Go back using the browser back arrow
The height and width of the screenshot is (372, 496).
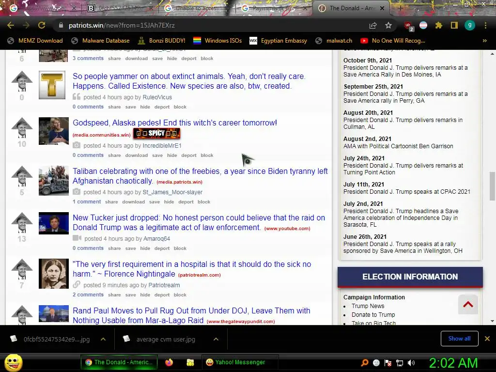[11, 25]
